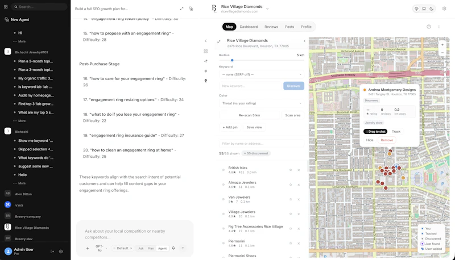
Task: Collapse the chat panel with left chevron
Action: coord(206,41)
